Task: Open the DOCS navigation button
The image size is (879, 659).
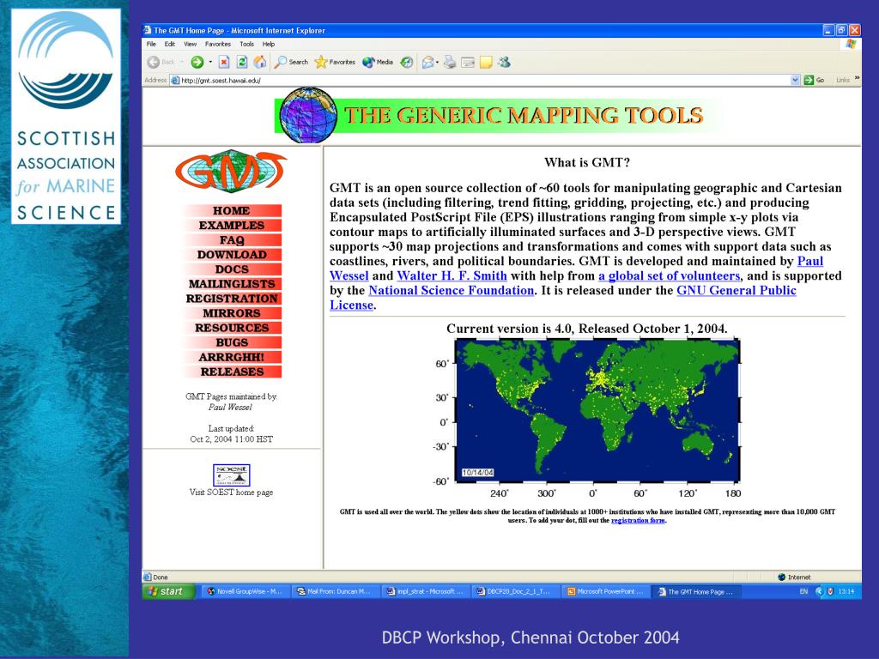Action: (x=232, y=269)
